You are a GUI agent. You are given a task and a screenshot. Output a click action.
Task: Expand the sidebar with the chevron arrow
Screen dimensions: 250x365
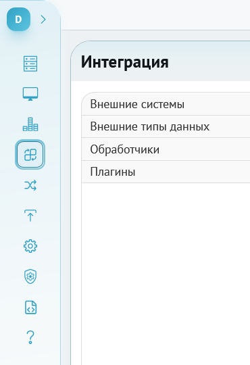pyautogui.click(x=43, y=20)
